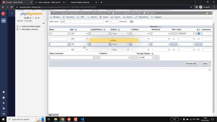Click the Clever Cloud red logo

pyautogui.click(x=3, y=14)
